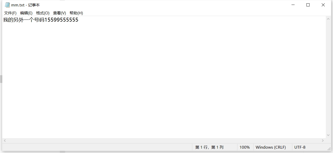This screenshot has height=153, width=333.
Task: Maximize the Notepad window
Action: pos(308,5)
